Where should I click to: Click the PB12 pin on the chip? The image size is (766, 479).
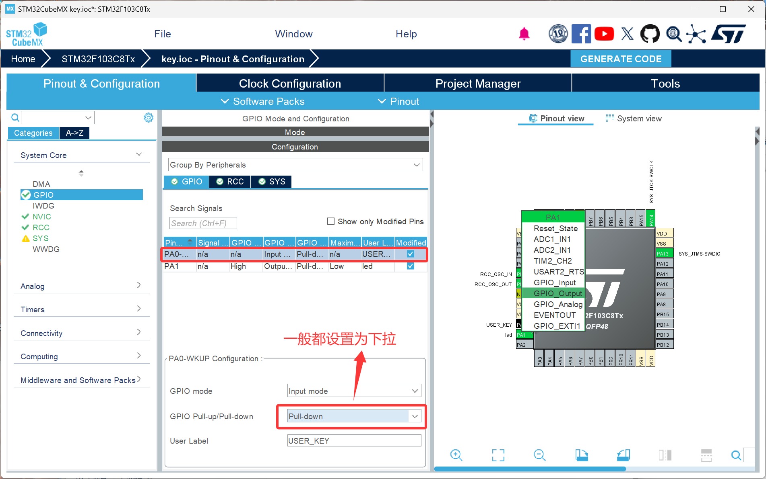click(665, 345)
